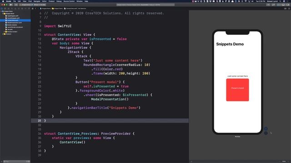Select the Test navigator icon

tap(19, 9)
